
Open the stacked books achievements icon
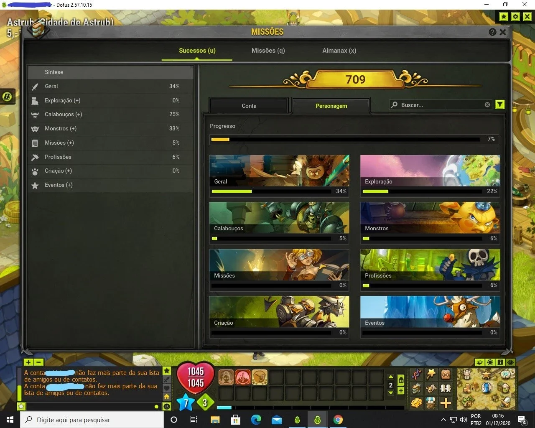(416, 388)
